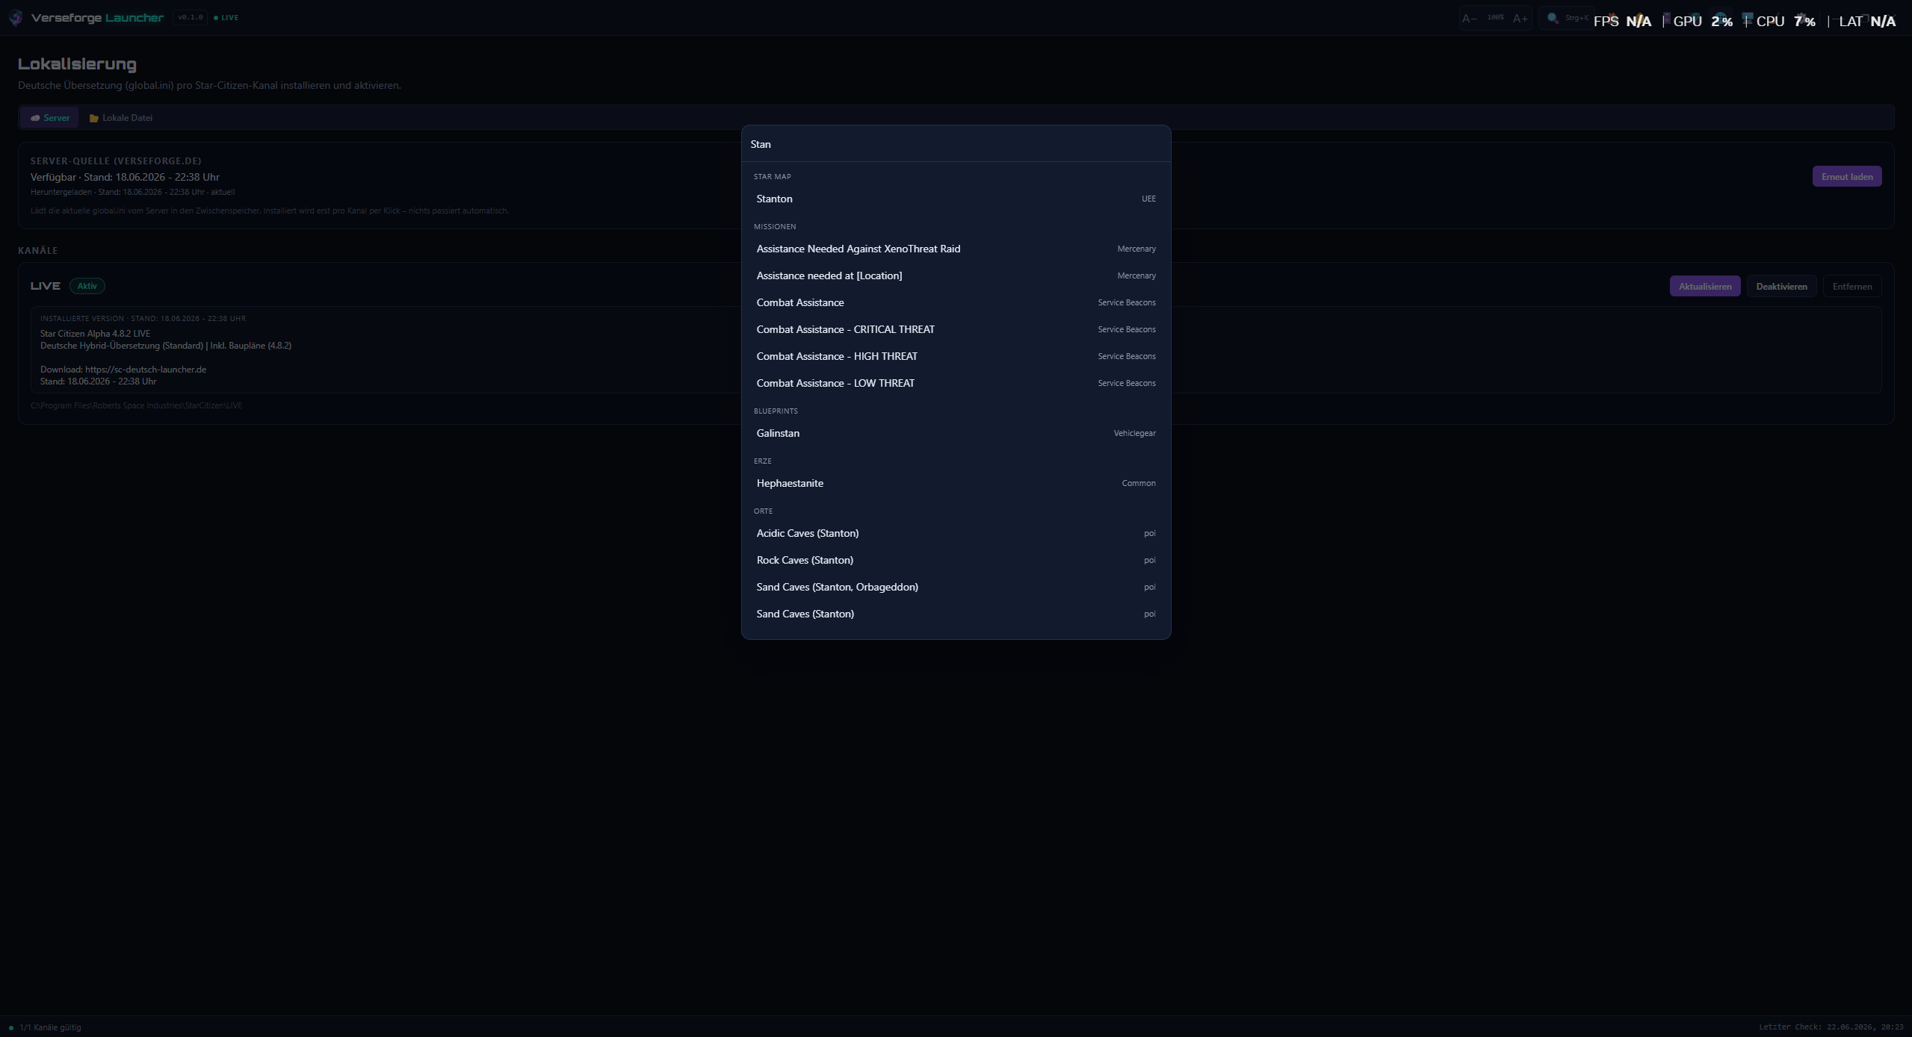Click the Erneut laden button
Image resolution: width=1912 pixels, height=1037 pixels.
[x=1847, y=177]
